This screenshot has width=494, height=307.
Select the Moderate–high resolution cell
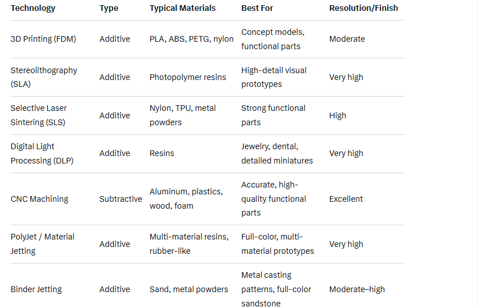pos(357,289)
